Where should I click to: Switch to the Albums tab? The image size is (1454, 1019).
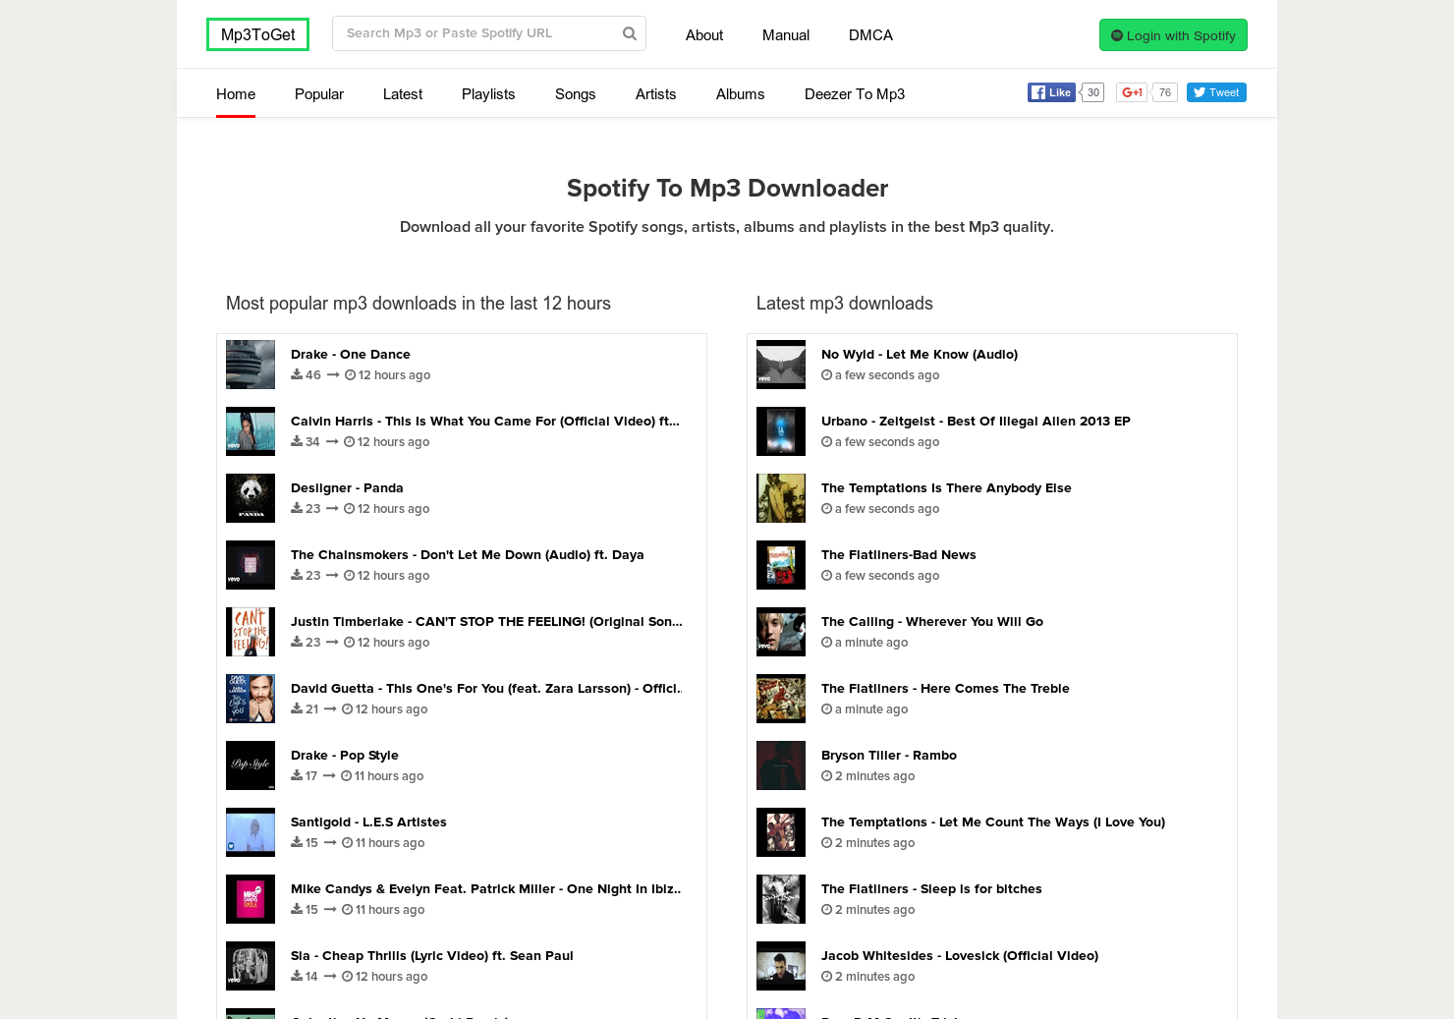tap(740, 93)
